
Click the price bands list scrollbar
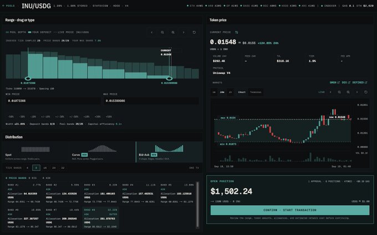pyautogui.click(x=197, y=204)
